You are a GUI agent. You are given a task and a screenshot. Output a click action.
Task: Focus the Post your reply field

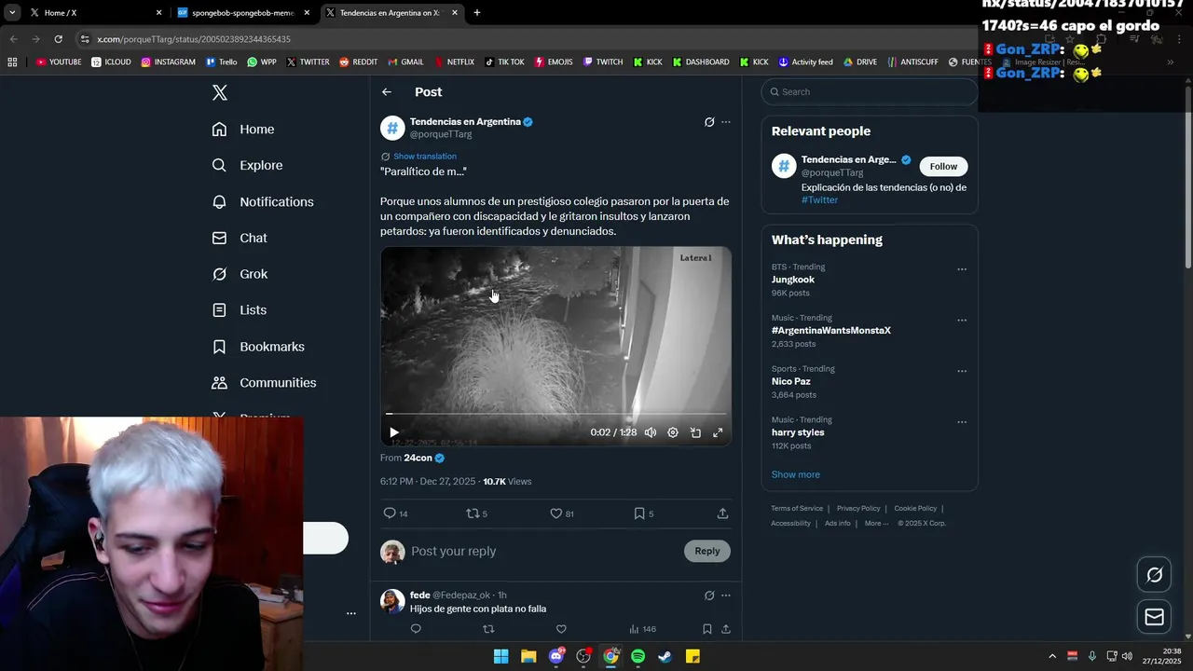pos(542,552)
